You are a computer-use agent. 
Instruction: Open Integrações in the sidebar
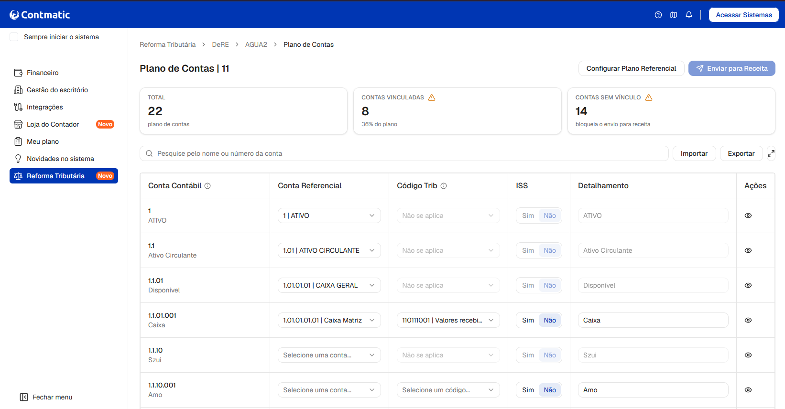64,107
